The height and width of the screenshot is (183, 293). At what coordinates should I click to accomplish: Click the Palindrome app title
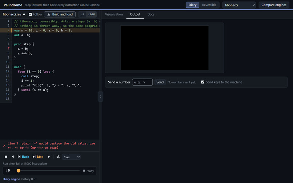(13, 5)
